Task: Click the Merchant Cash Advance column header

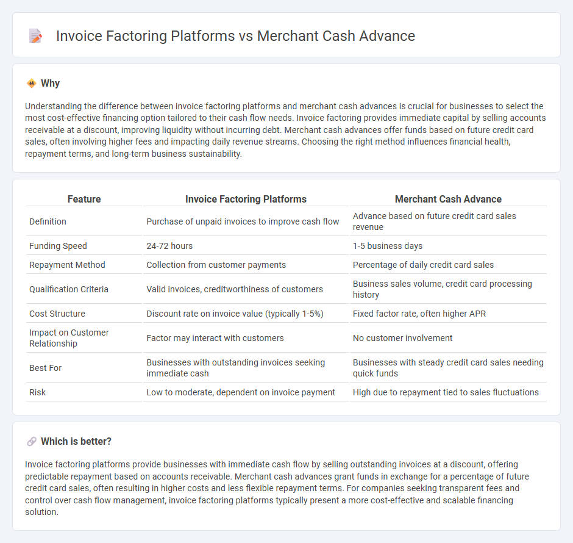Action: tap(448, 199)
